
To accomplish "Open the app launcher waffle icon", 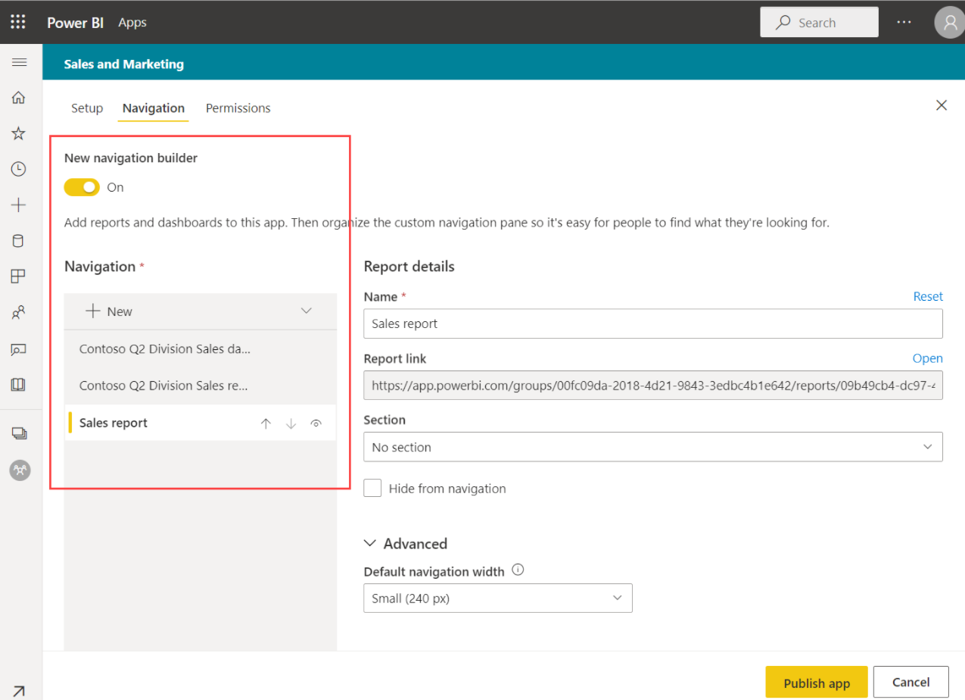I will point(19,22).
